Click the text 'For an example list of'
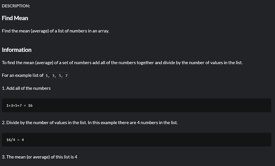 pyautogui.click(x=23, y=75)
